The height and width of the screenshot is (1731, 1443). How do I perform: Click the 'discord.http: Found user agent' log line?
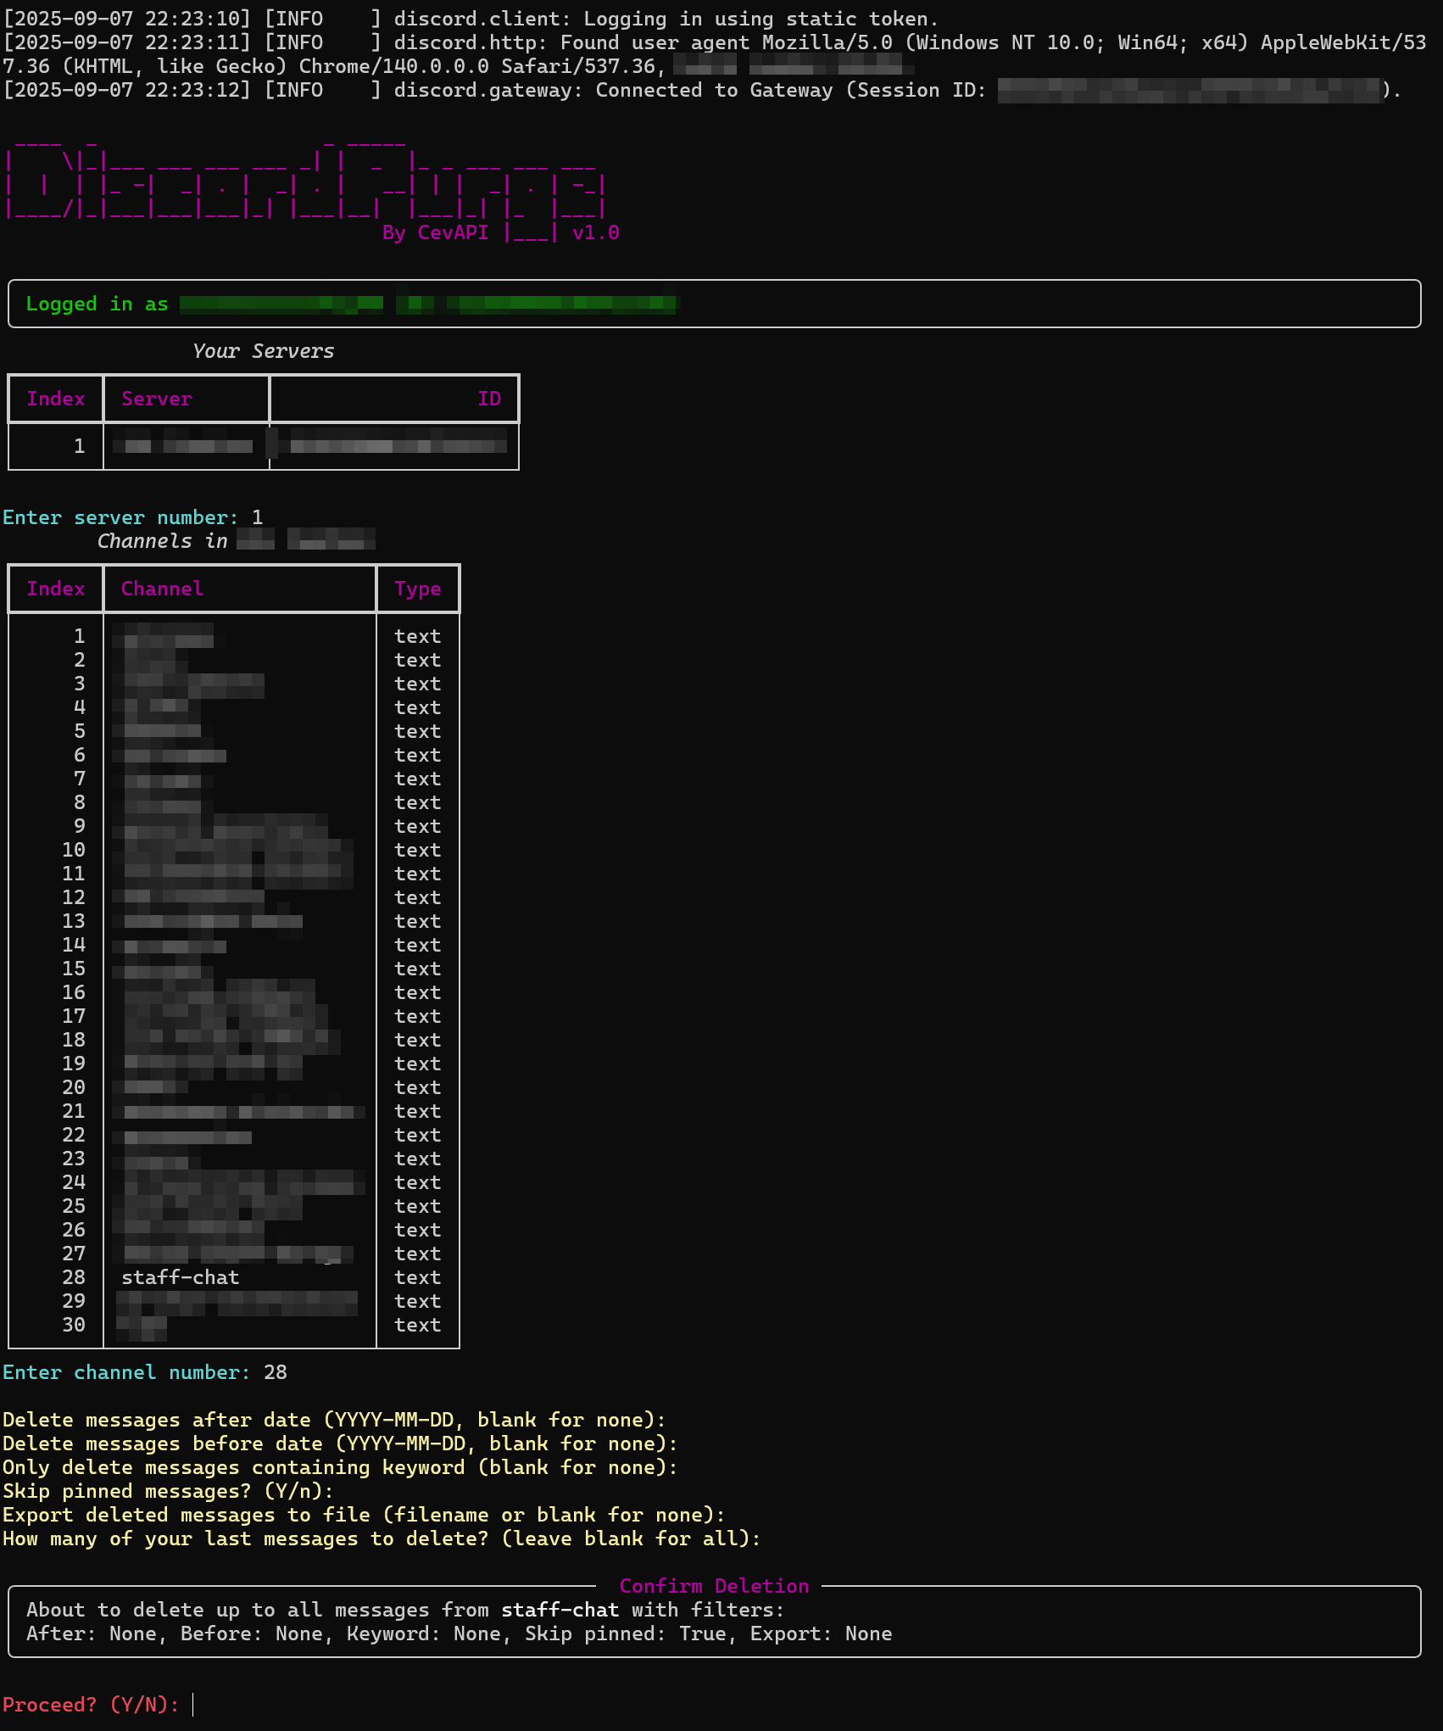point(715,54)
